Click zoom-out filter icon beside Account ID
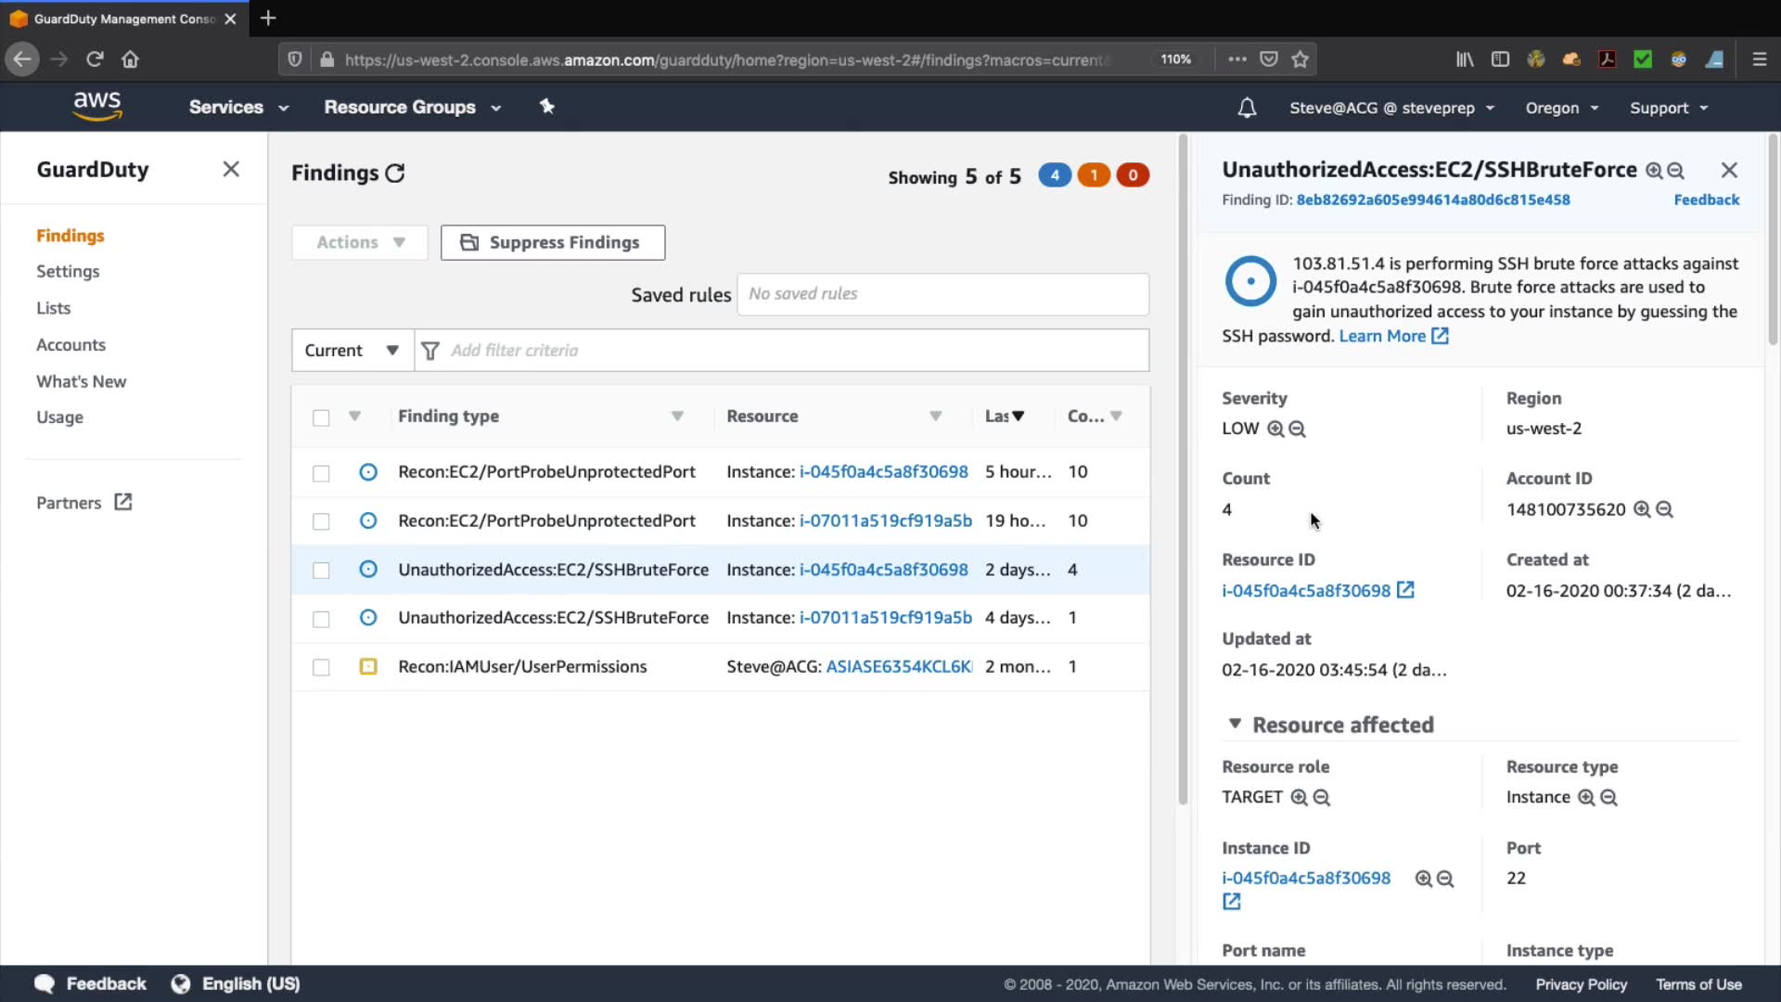 coord(1664,509)
